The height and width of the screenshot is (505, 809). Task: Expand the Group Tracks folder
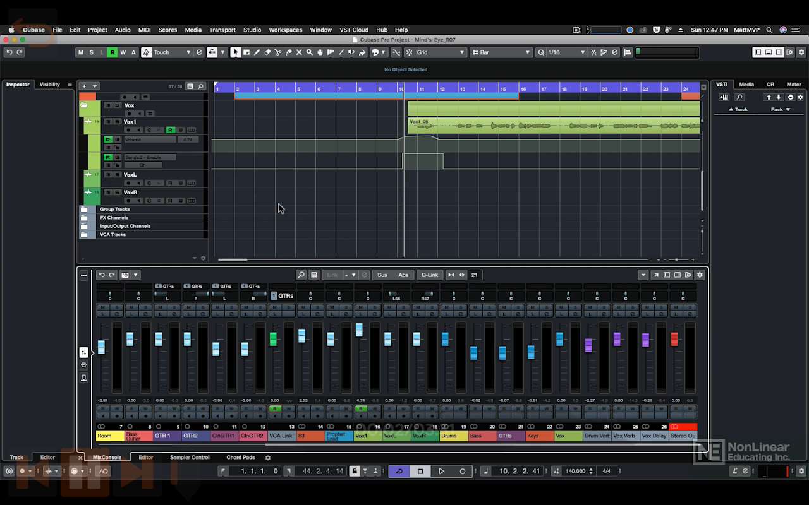(x=84, y=210)
